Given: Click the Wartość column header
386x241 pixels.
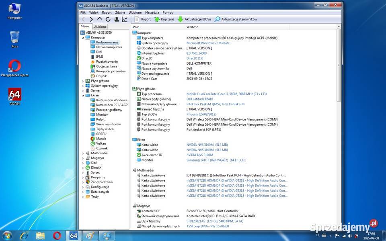Looking at the screenshot, I should tap(192, 27).
